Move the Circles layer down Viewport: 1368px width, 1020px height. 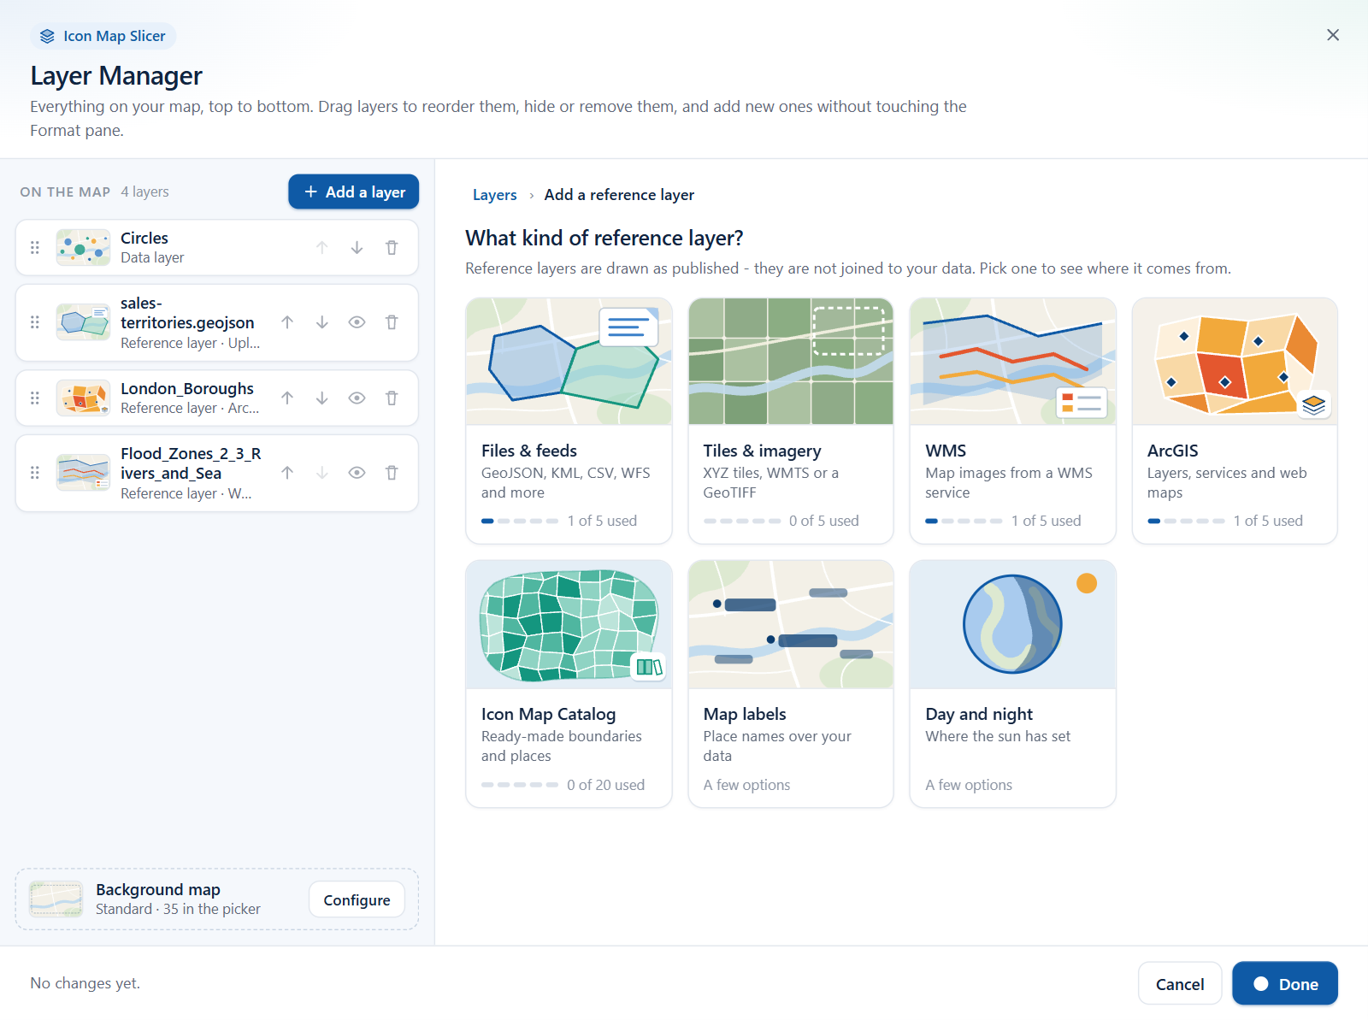tap(357, 248)
